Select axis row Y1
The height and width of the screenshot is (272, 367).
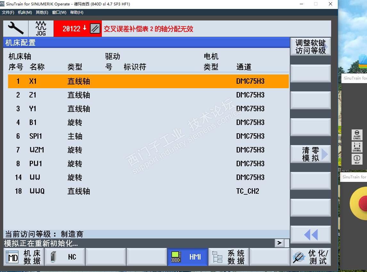[148, 109]
